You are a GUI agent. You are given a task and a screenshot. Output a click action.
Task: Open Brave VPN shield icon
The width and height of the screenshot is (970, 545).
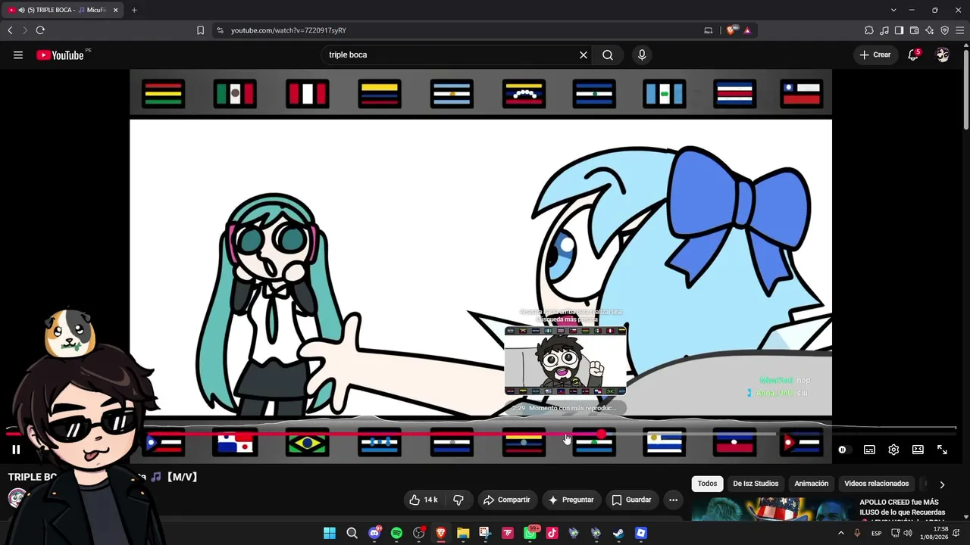[944, 30]
